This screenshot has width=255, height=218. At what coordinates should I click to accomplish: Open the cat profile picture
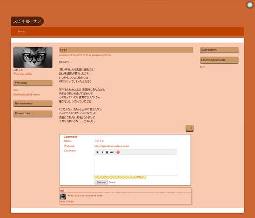click(x=33, y=57)
